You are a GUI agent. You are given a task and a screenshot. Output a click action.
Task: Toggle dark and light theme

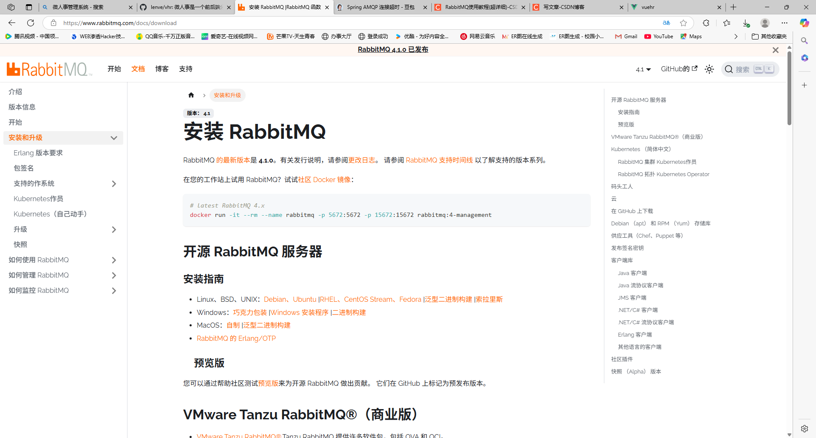click(709, 69)
